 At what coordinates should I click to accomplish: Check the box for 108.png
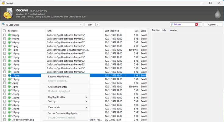coord(5,39)
